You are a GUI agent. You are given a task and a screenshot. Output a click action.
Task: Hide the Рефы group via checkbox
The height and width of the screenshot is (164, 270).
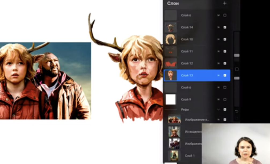coord(225,110)
